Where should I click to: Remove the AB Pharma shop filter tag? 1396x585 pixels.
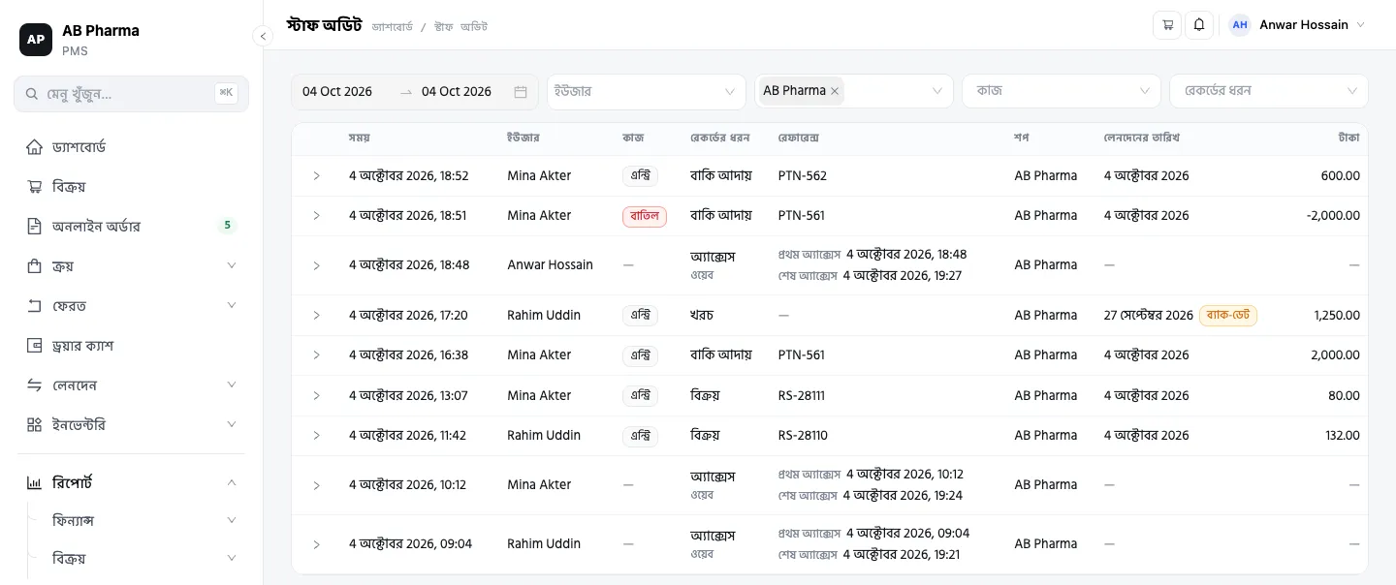point(835,91)
